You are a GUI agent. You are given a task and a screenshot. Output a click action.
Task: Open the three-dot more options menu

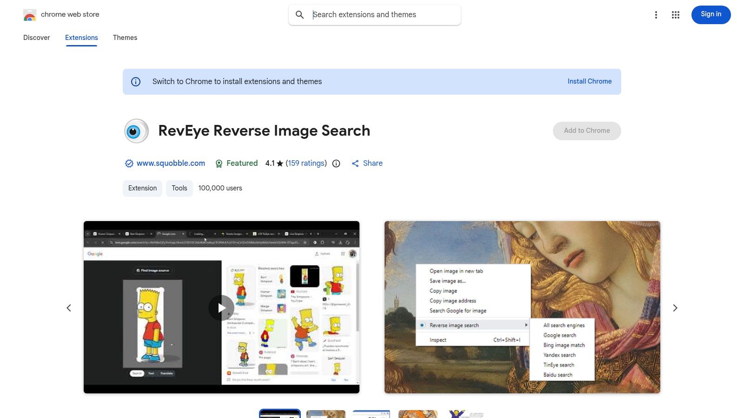point(656,15)
